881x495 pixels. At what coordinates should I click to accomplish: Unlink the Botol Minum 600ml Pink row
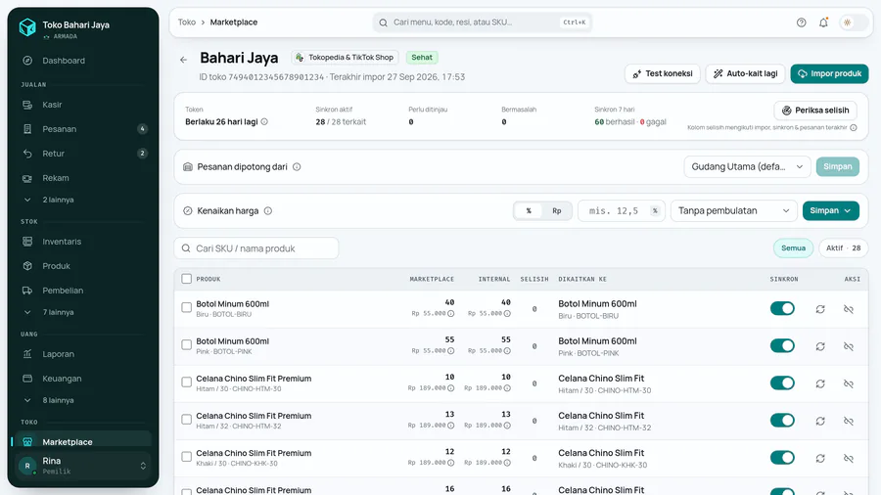(x=849, y=346)
